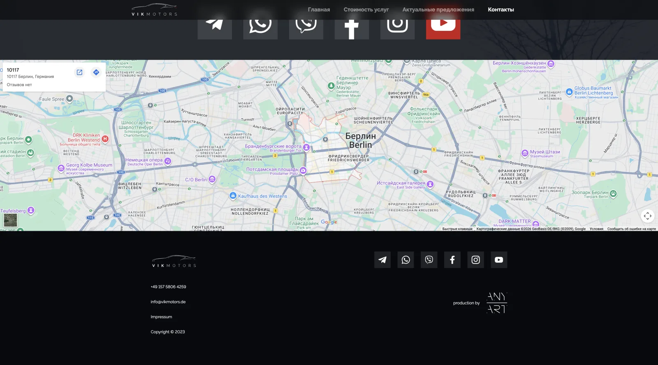The image size is (658, 365).
Task: Click the Teufelsberg map marker
Action: pos(30,211)
